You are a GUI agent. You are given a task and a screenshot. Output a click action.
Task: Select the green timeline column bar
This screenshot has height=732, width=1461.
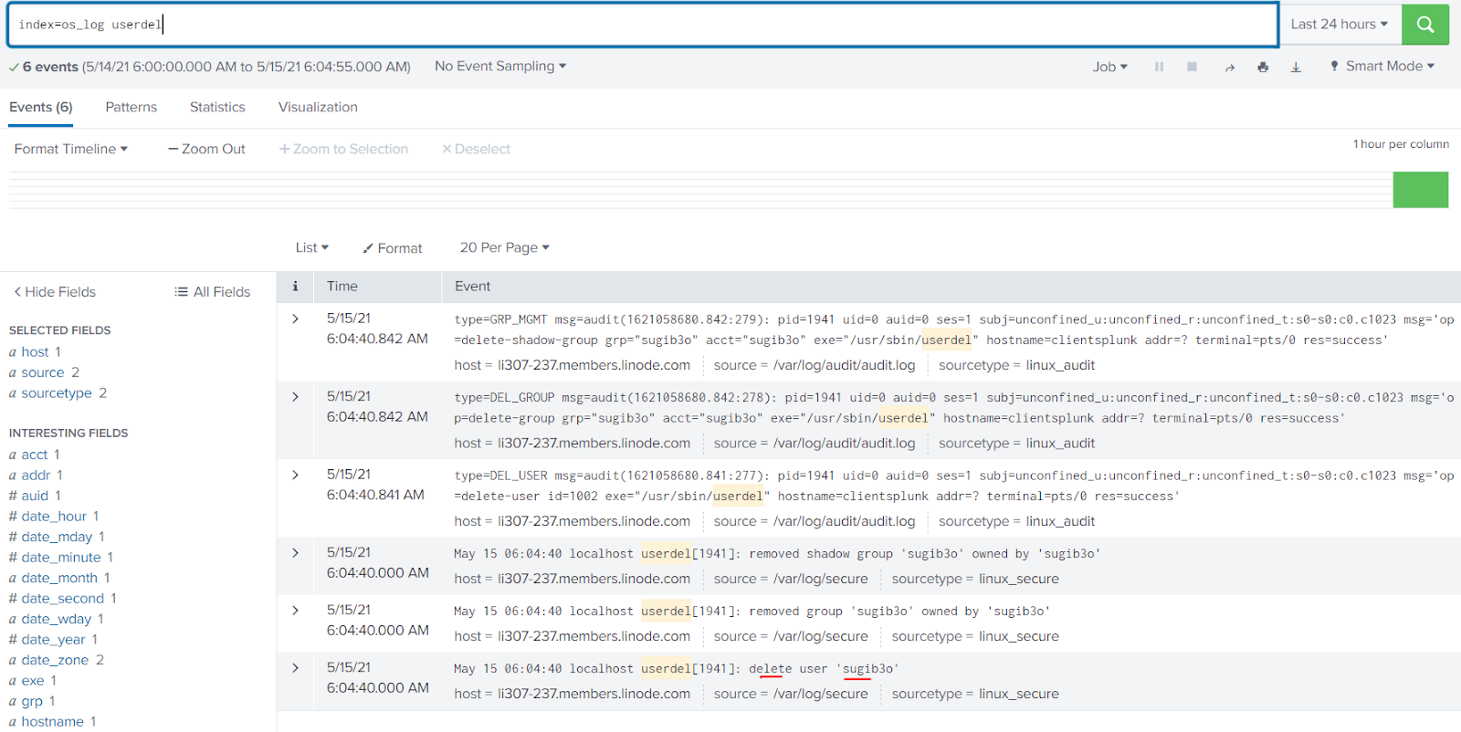1420,190
